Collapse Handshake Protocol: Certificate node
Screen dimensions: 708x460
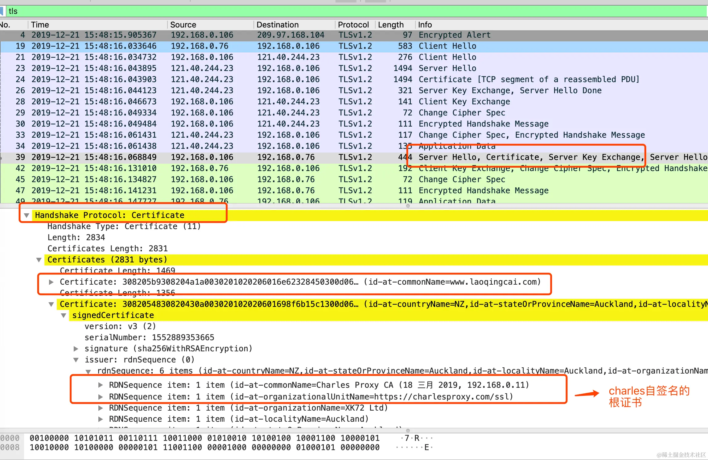[x=27, y=215]
